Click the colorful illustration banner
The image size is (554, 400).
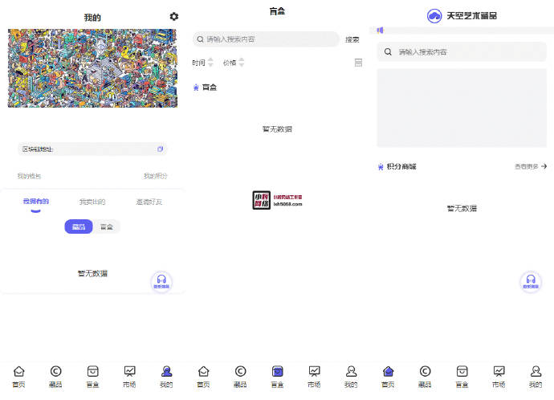click(92, 68)
